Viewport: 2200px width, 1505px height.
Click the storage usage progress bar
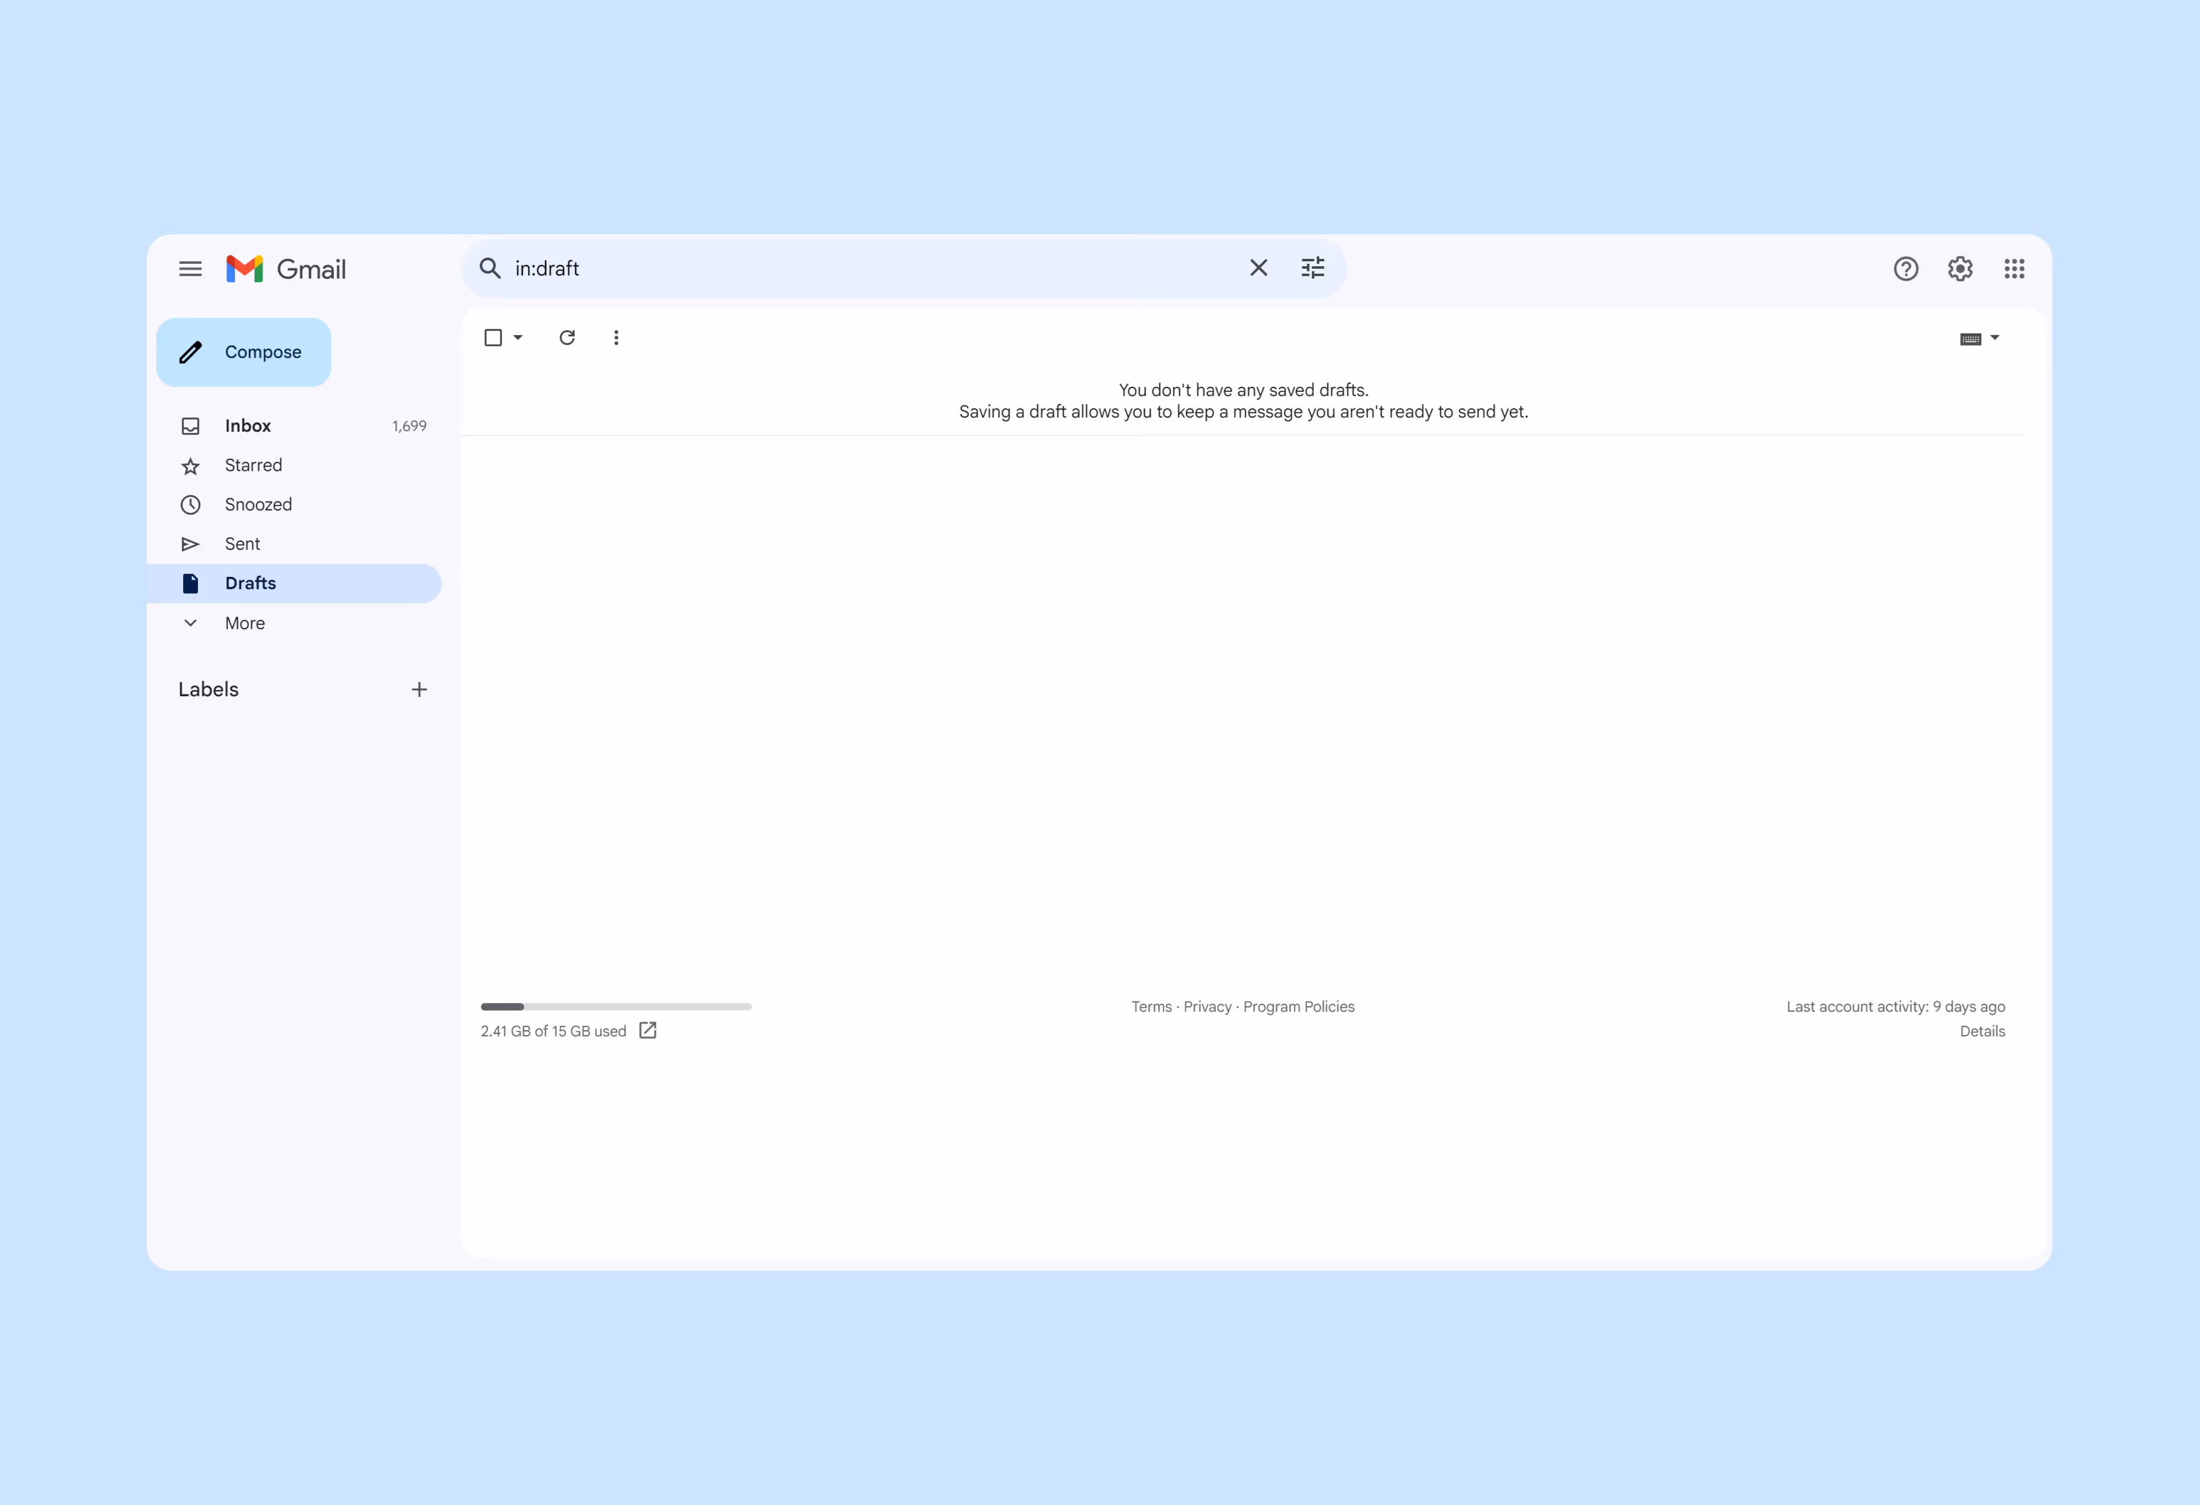point(615,1006)
